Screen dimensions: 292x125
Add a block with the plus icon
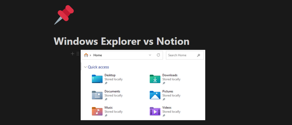[x=72, y=54]
